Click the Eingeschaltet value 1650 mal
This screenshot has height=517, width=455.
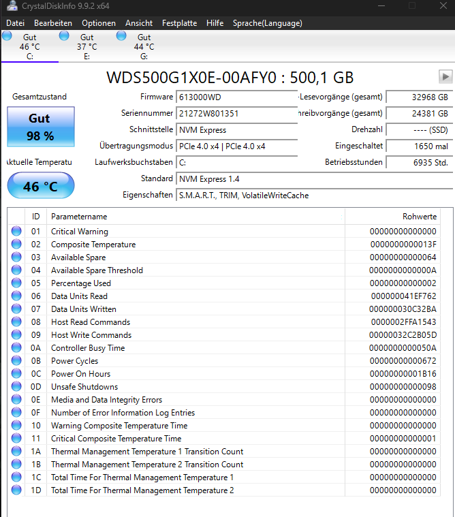tap(419, 146)
